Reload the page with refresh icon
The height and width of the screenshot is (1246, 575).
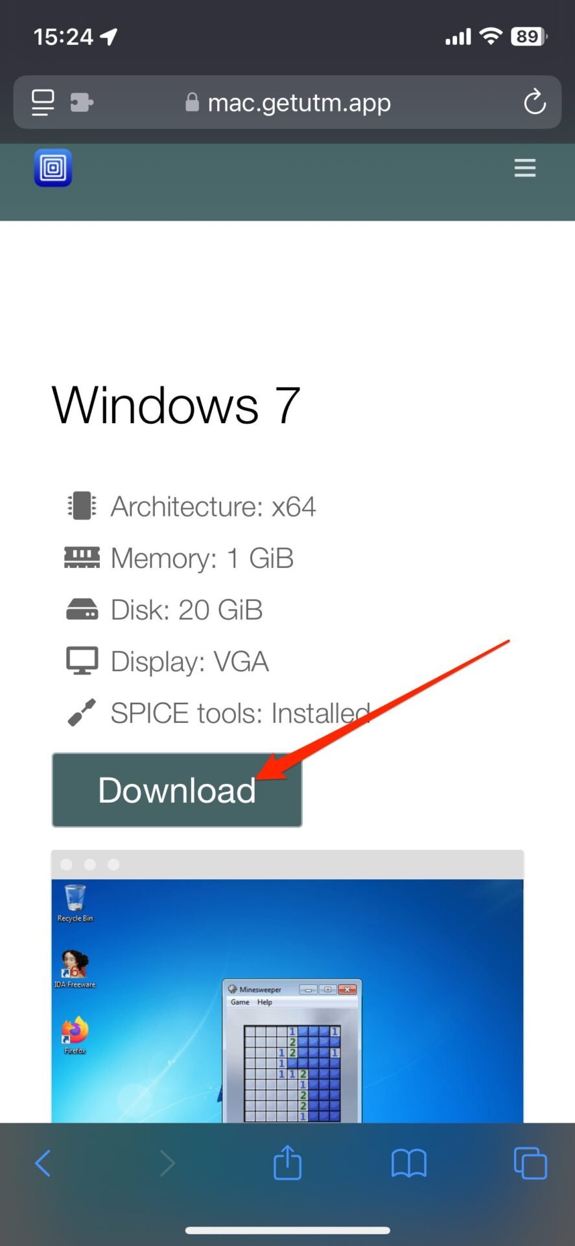(535, 102)
